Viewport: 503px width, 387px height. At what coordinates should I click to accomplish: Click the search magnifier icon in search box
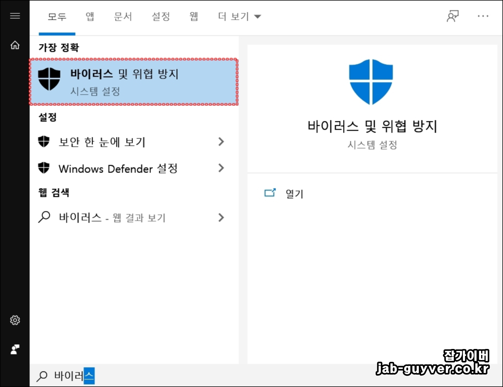coord(42,376)
